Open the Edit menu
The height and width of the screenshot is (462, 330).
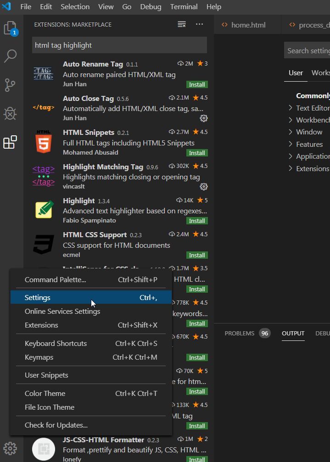(x=46, y=6)
